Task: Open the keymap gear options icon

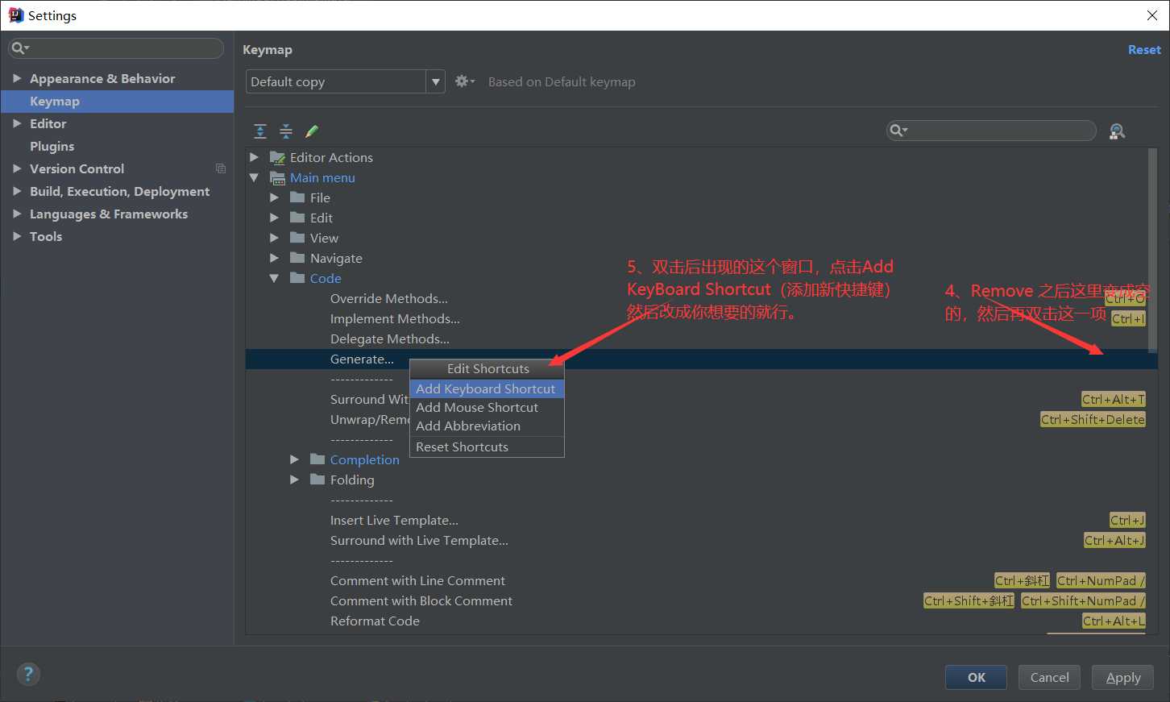Action: point(464,81)
